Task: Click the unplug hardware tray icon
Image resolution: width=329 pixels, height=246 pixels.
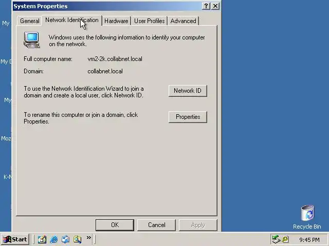Action: click(x=276, y=239)
